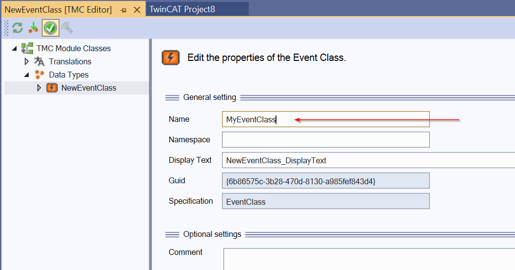Click the large Event Class header icon
This screenshot has width=515, height=270.
coord(170,58)
